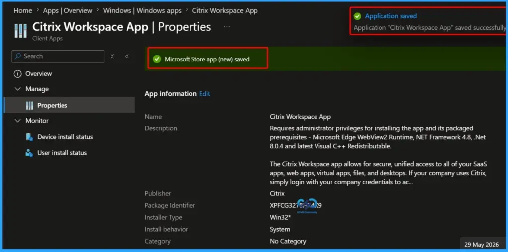Open the Overview menu item

pyautogui.click(x=39, y=74)
